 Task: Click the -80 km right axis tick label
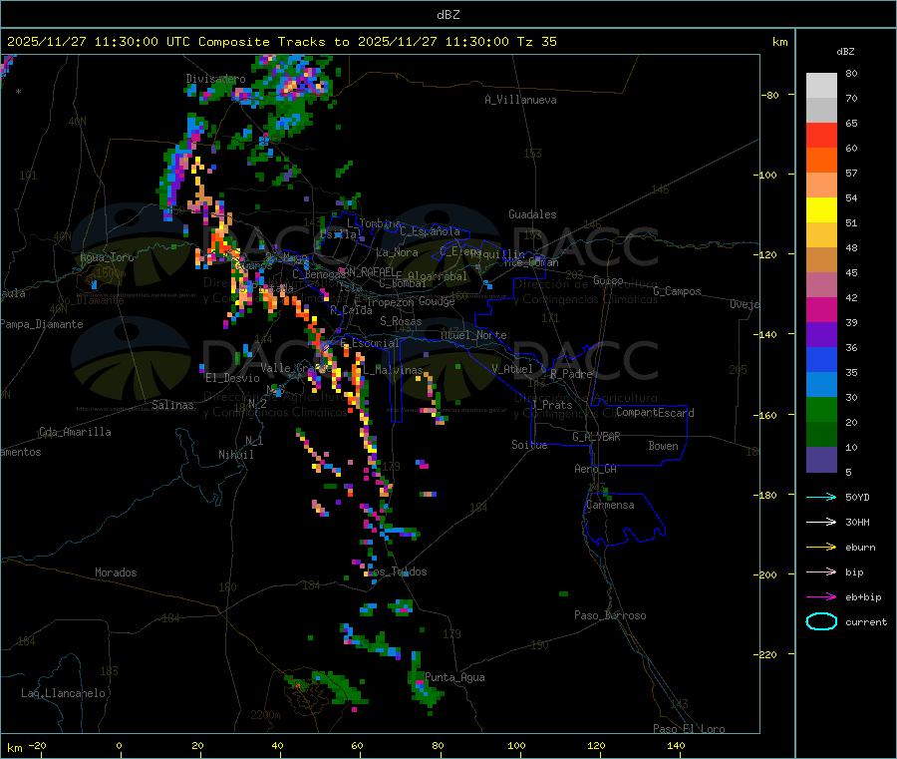pyautogui.click(x=770, y=96)
